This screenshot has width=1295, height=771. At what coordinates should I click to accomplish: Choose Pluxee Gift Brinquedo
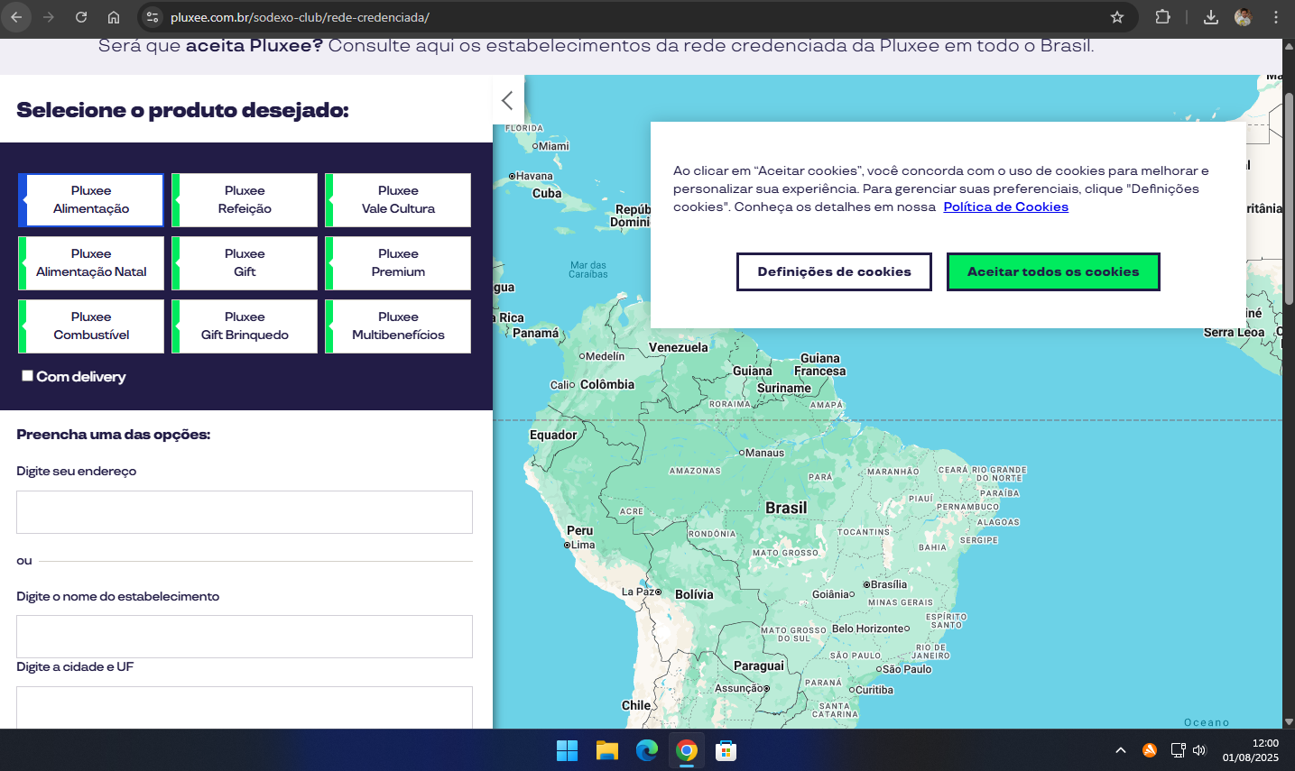click(245, 326)
